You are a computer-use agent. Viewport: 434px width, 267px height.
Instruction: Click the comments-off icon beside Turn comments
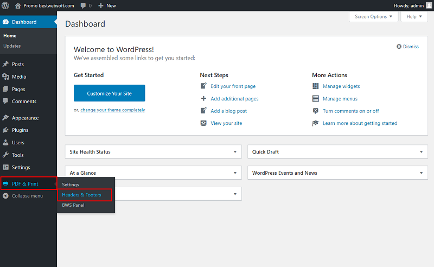click(316, 111)
